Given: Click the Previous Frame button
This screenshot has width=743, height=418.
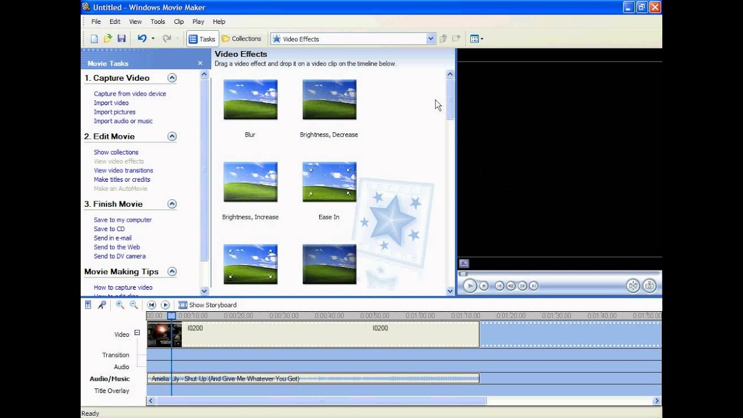Looking at the screenshot, I should [511, 286].
